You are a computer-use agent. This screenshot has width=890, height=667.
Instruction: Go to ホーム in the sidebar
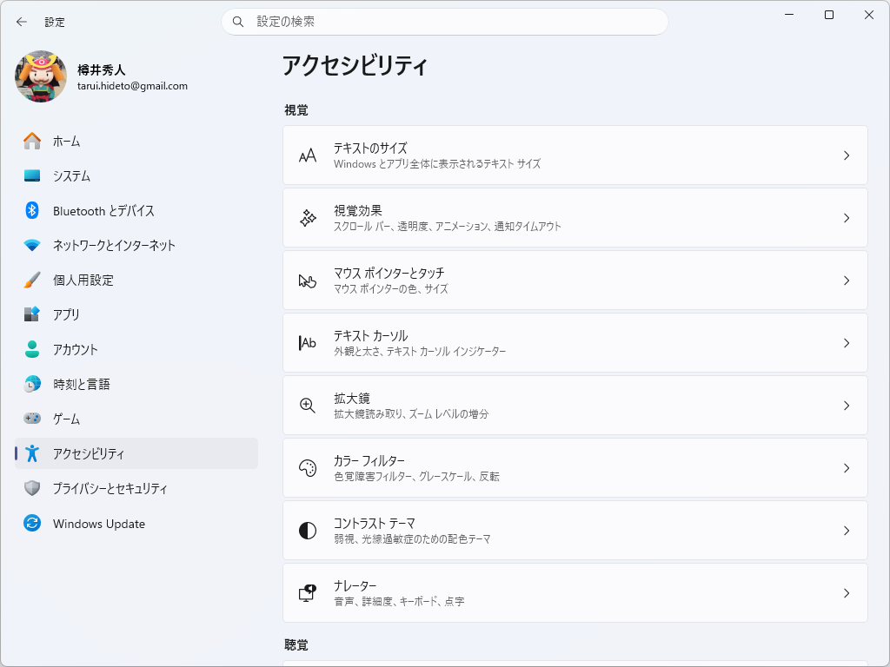136,141
